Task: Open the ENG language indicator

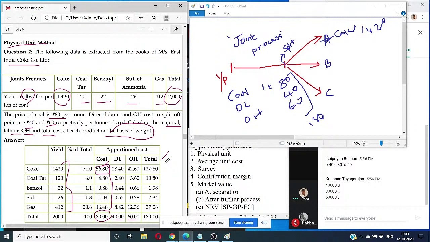Action: click(389, 236)
